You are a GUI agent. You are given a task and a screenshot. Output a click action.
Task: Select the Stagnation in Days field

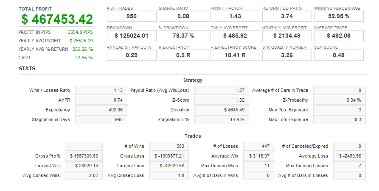pos(101,120)
